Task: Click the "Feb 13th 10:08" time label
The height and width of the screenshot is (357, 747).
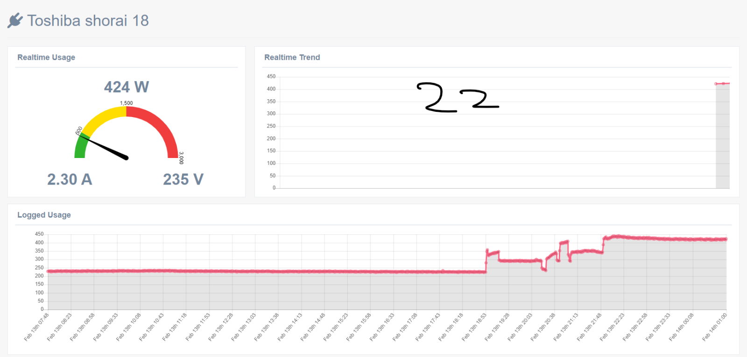Action: click(128, 327)
